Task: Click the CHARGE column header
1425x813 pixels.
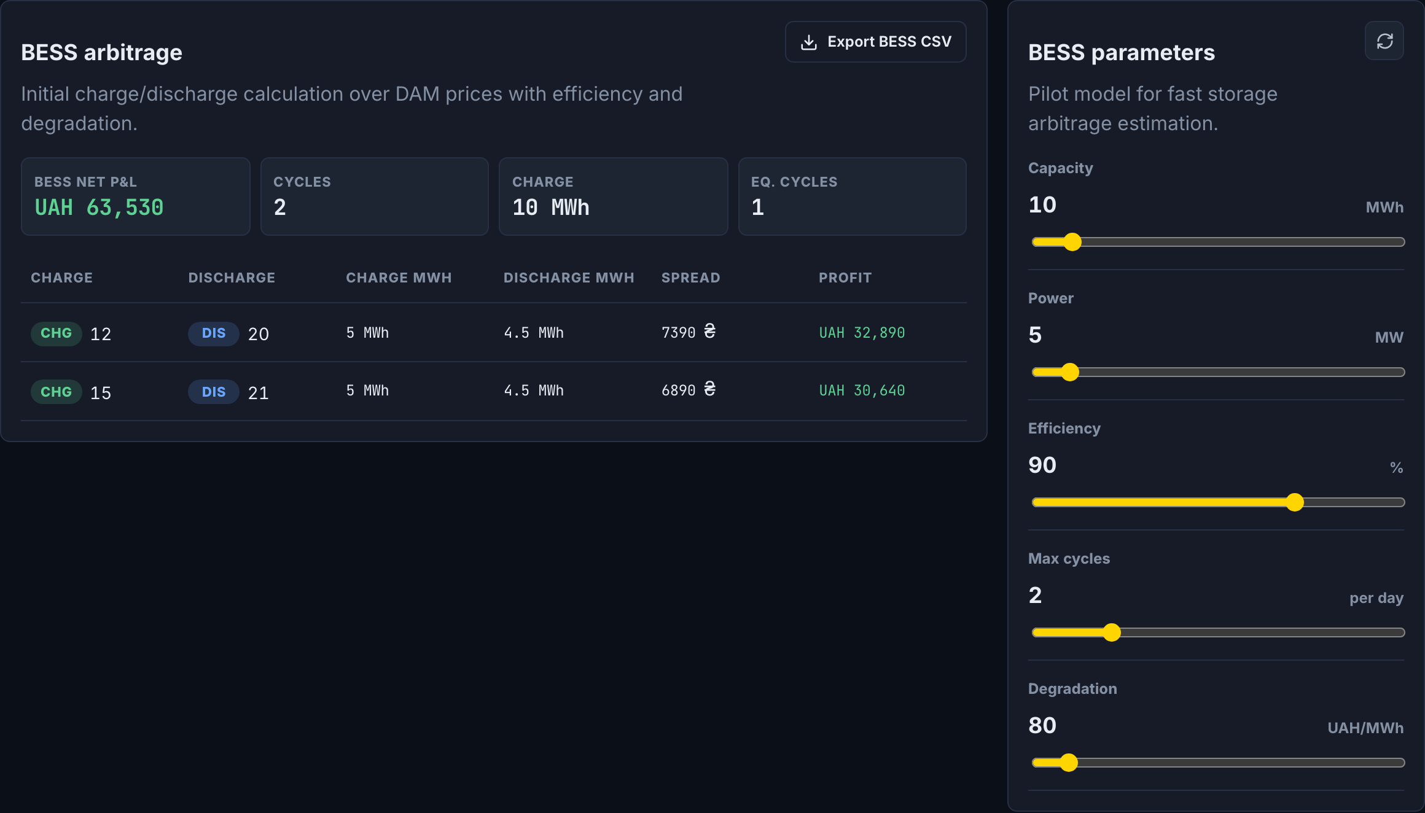Action: (x=61, y=278)
